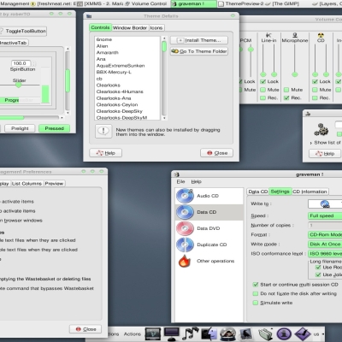Select Audio CD icon in graveman sidebar

185,196
